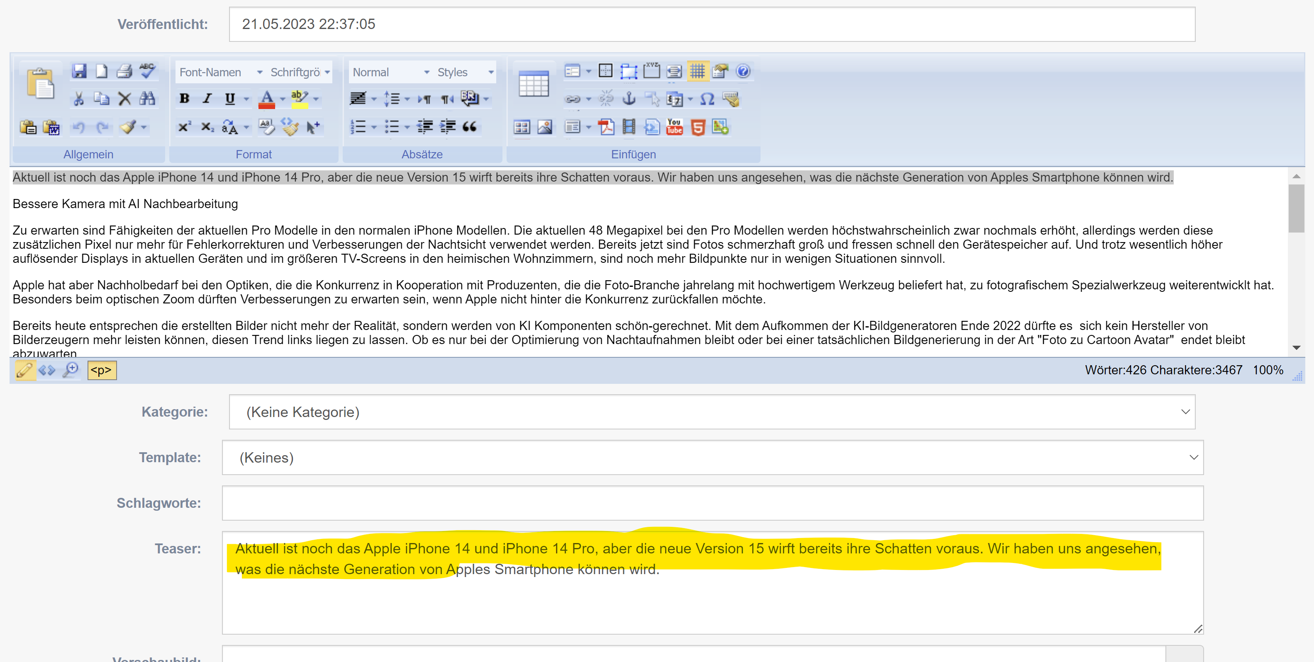Cut selection with the scissors icon

[78, 98]
